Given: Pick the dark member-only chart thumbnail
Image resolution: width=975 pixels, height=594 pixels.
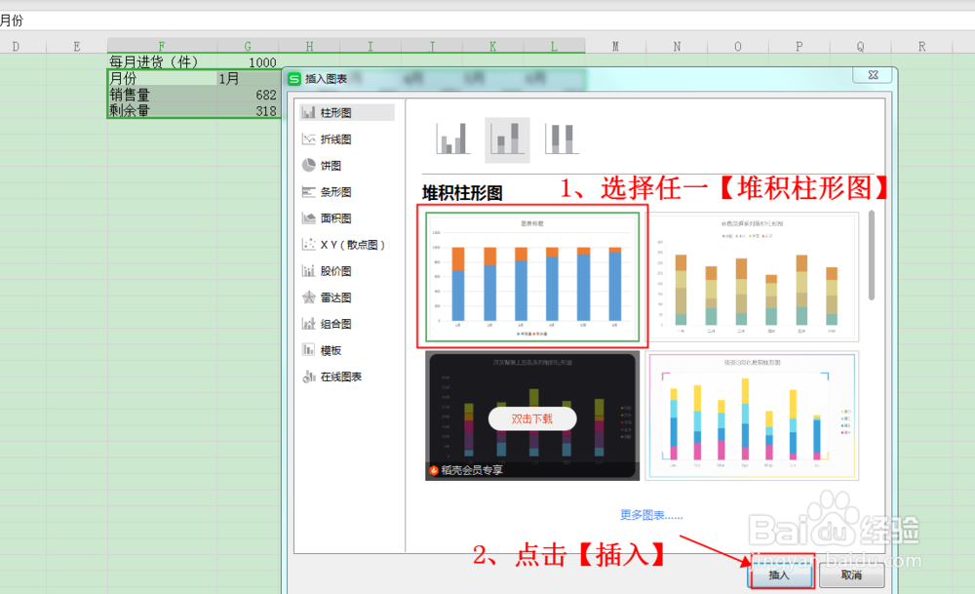Looking at the screenshot, I should click(532, 416).
